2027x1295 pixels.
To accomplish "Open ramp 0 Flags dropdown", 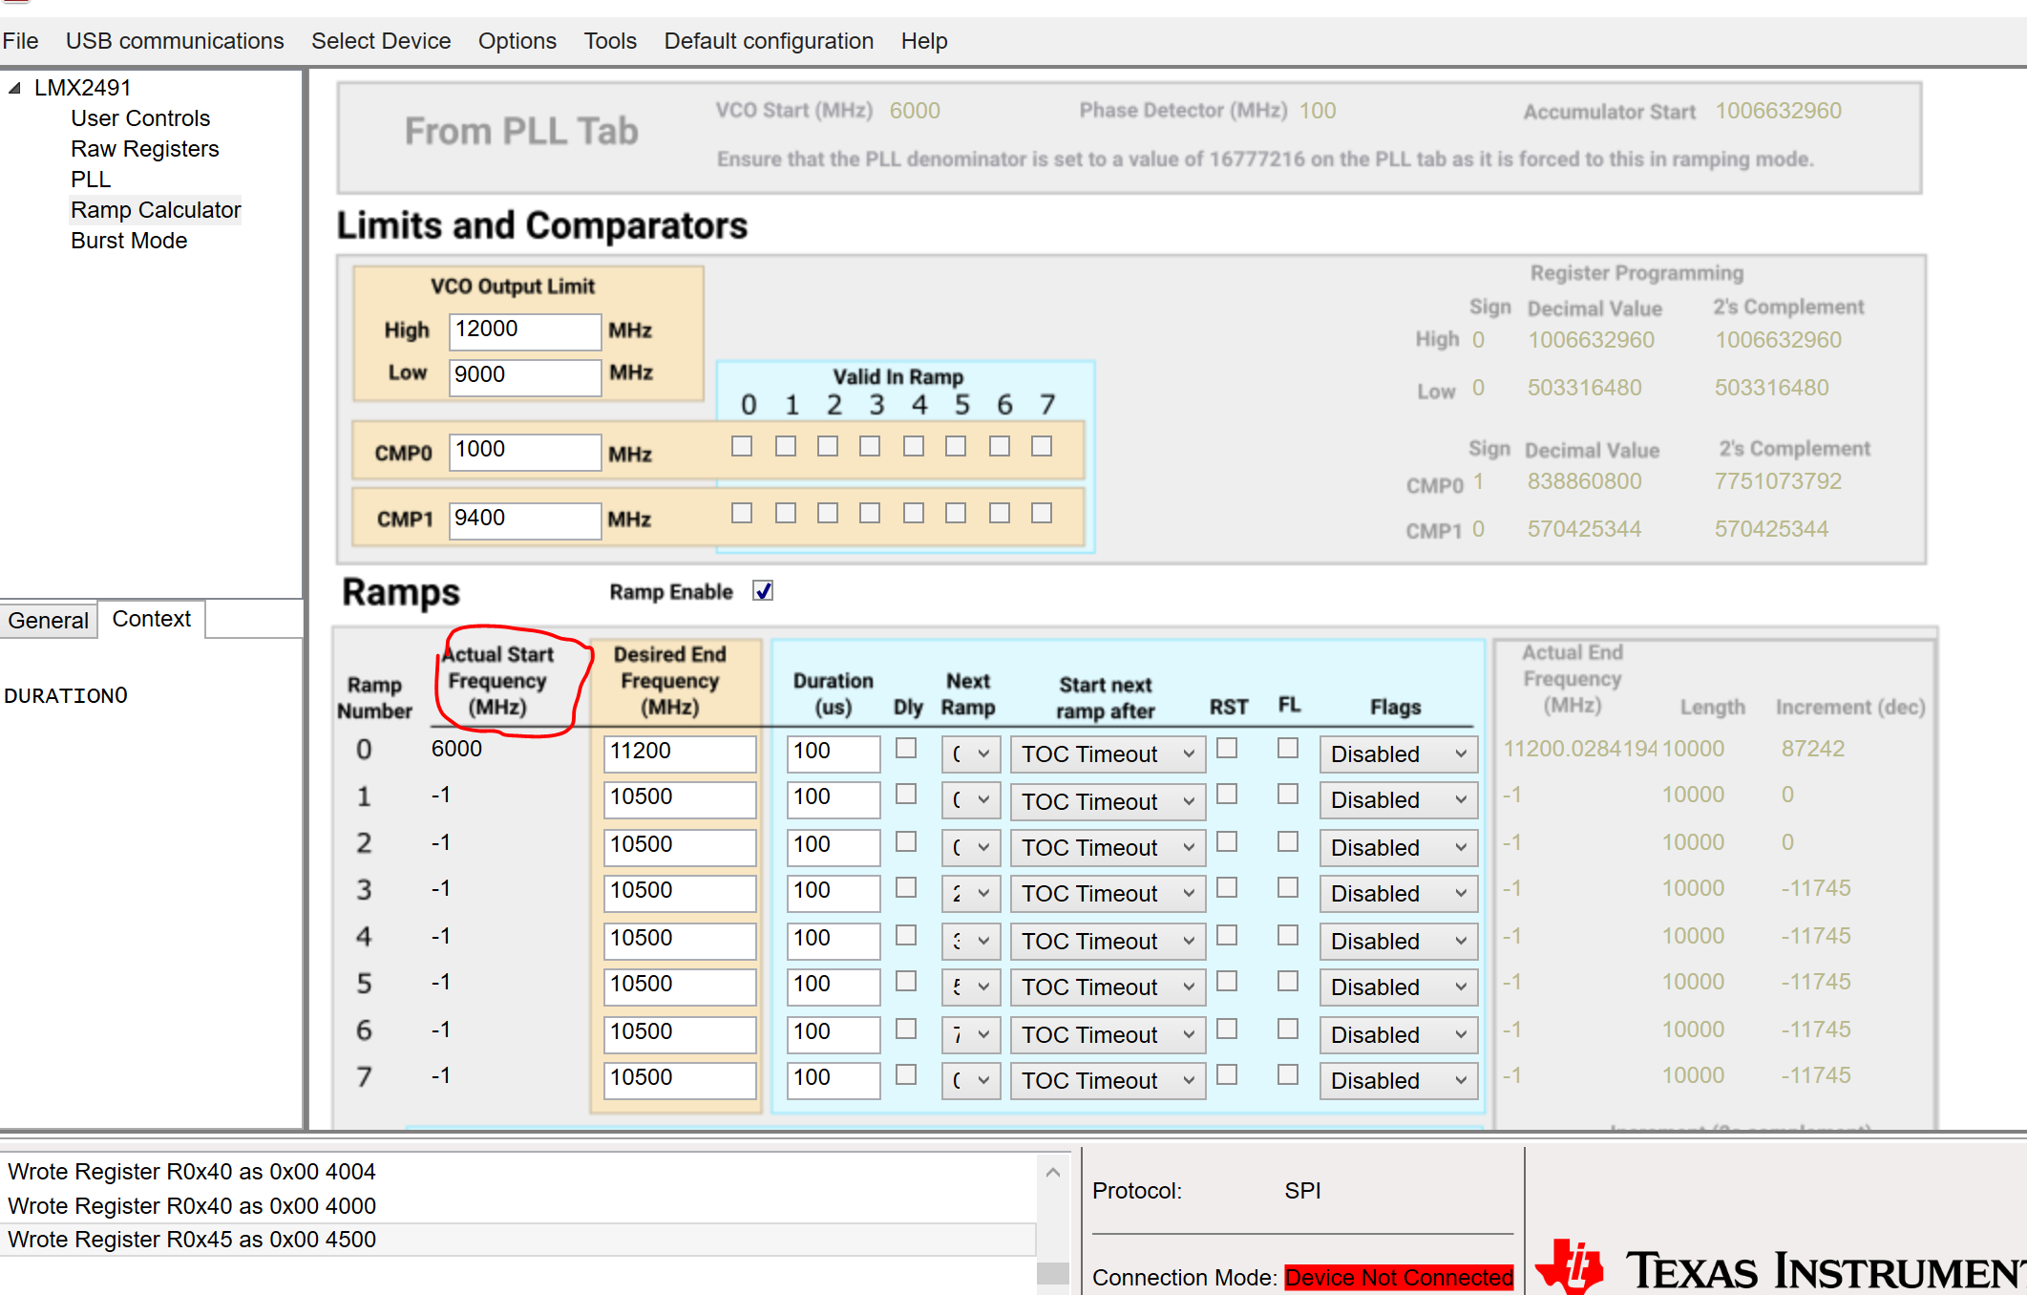I will 1398,754.
